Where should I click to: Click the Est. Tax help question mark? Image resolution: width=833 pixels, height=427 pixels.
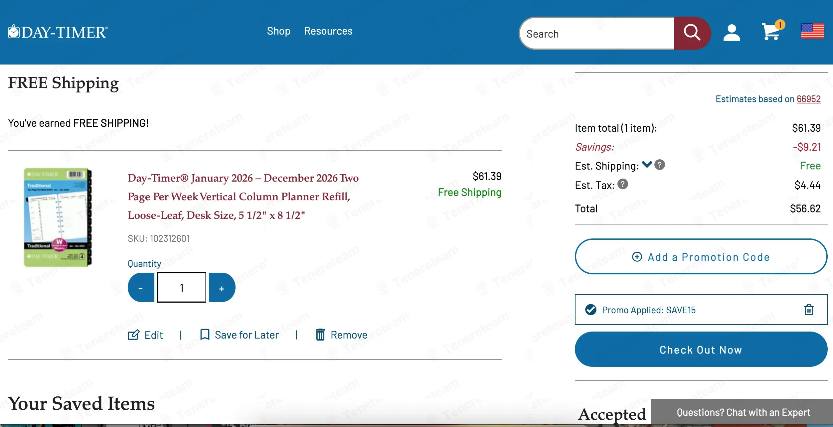(623, 184)
